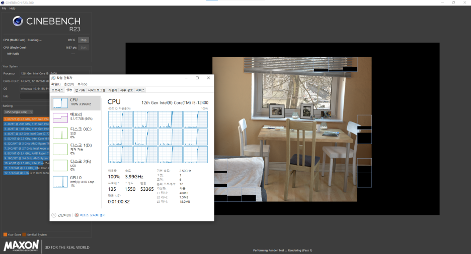471x254 pixels.
Task: Close the Task Manager window
Action: pyautogui.click(x=208, y=78)
